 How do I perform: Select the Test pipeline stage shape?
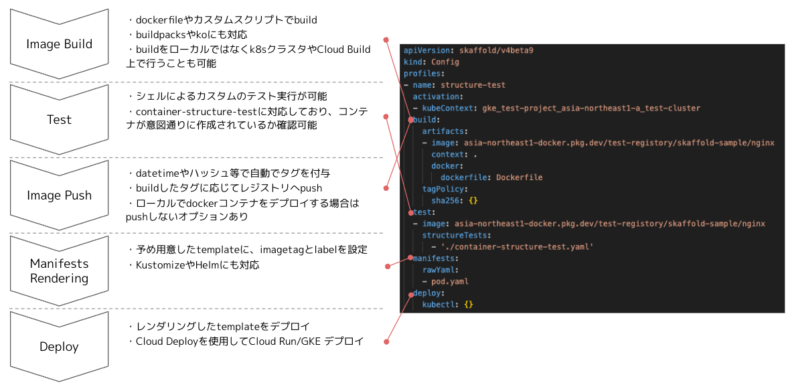(x=60, y=119)
